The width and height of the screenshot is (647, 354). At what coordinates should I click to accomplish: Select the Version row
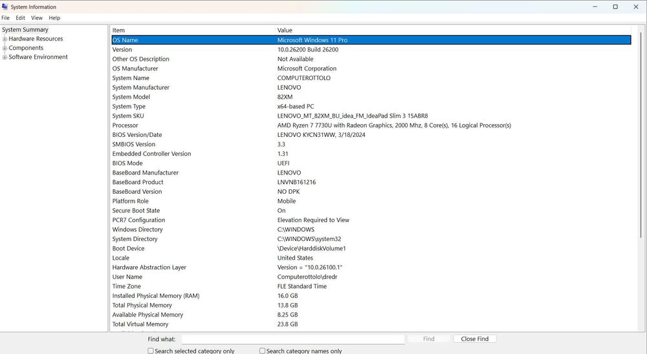371,50
